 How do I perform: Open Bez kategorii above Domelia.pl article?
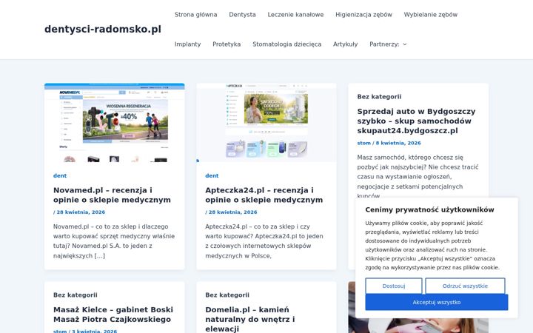tap(227, 295)
